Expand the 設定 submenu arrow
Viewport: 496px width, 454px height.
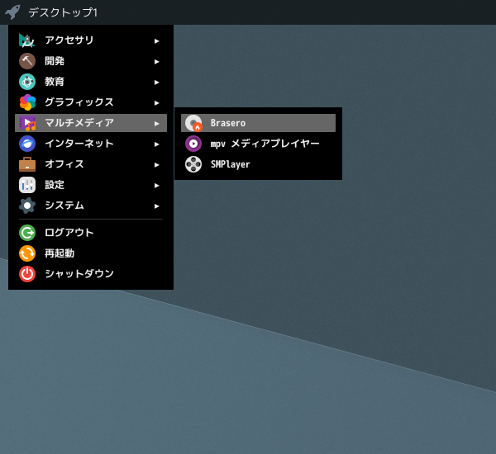click(x=156, y=186)
